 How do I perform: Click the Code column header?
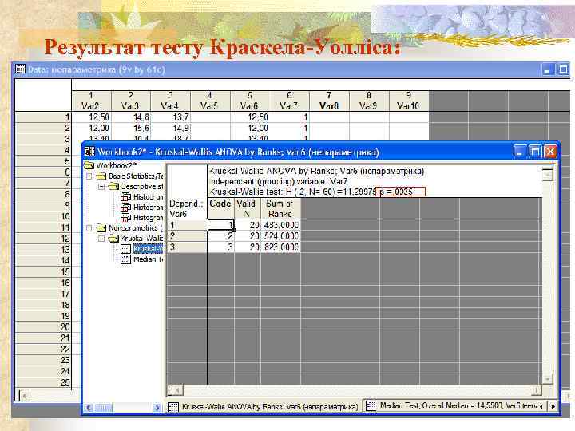click(220, 208)
